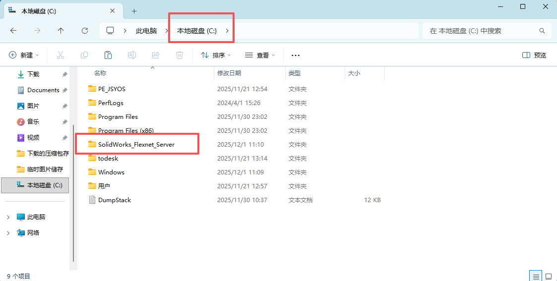Go up one folder level
Viewport: 557px width, 281px height.
[x=61, y=31]
